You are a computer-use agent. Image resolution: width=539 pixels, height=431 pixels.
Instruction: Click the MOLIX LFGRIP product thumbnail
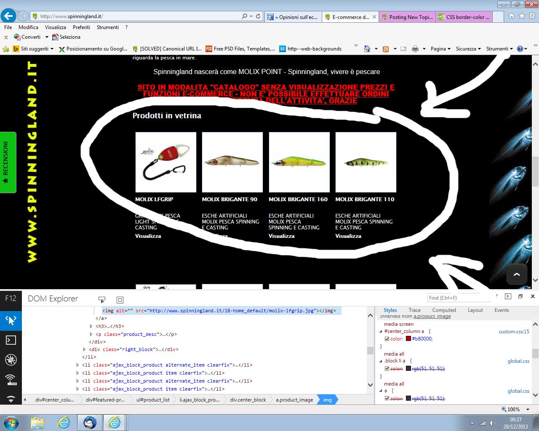[165, 162]
